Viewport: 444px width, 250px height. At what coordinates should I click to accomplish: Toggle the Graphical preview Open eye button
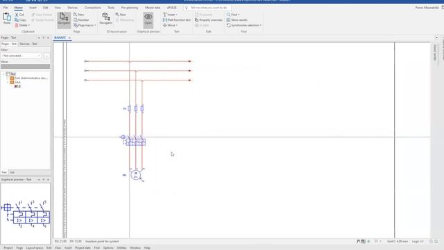tap(148, 19)
